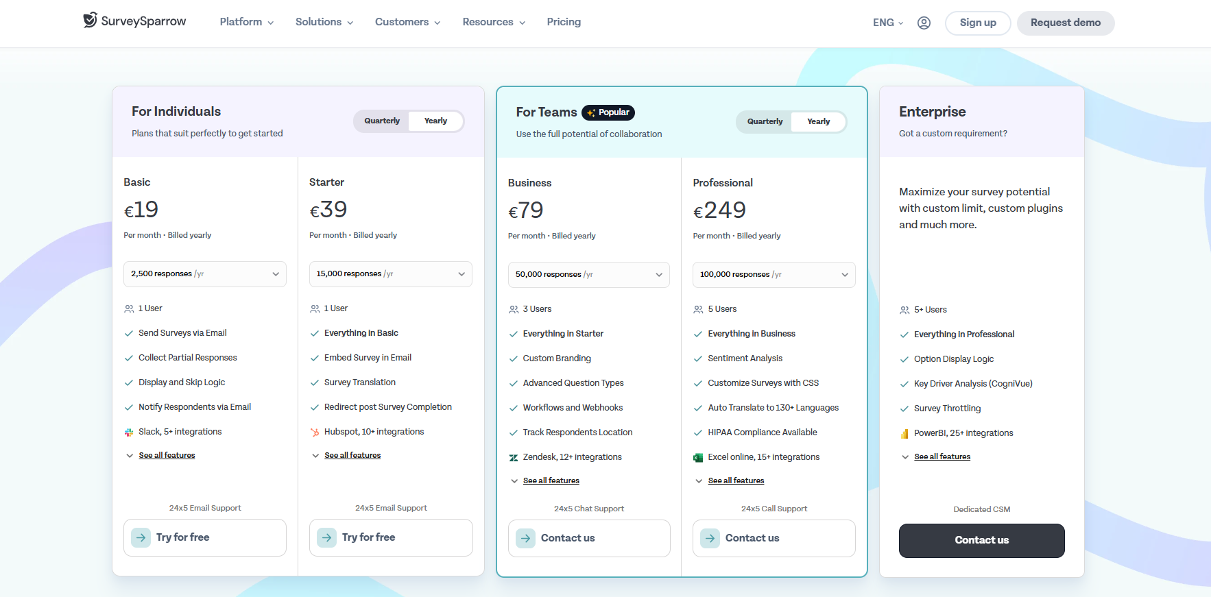1211x597 pixels.
Task: Click the Zendesk integrations icon in Business
Action: point(514,458)
